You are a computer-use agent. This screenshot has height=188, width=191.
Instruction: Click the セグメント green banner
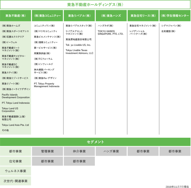95,142
